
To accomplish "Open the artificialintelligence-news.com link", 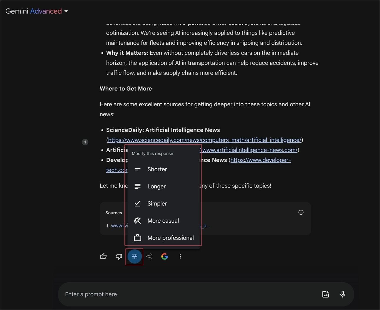I will [x=249, y=150].
